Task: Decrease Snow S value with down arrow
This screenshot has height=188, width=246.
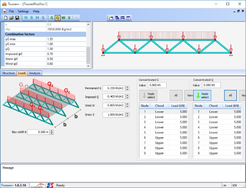Action: (x=128, y=116)
